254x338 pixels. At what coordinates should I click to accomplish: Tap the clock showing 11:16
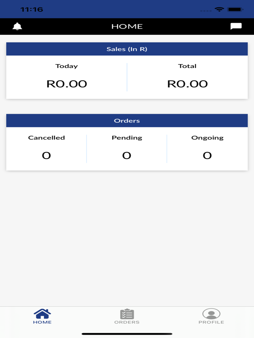click(x=31, y=9)
